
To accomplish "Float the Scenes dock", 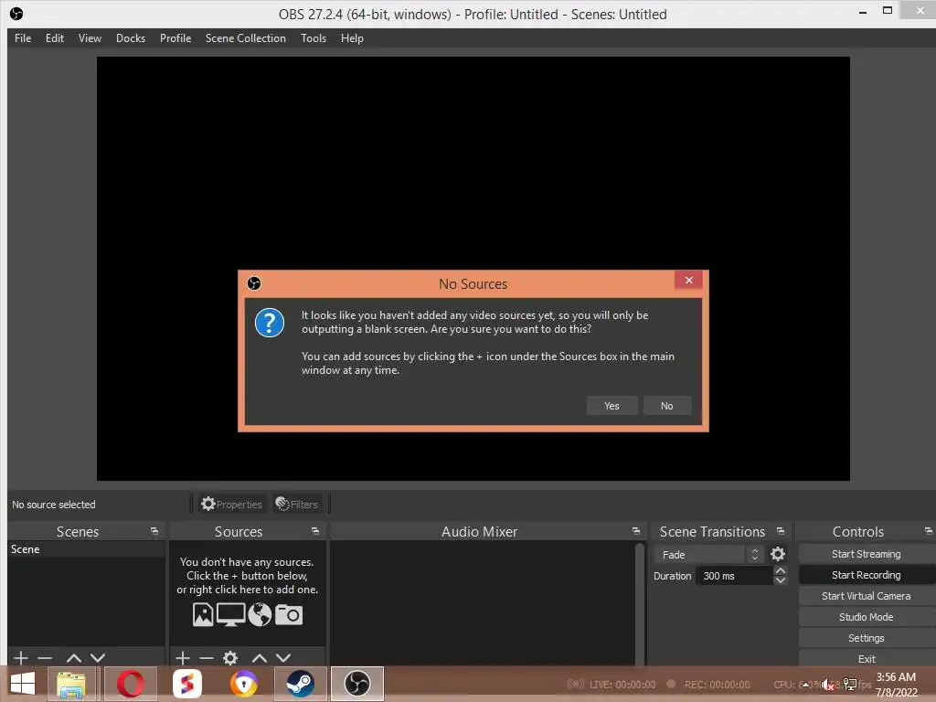I will [x=154, y=531].
